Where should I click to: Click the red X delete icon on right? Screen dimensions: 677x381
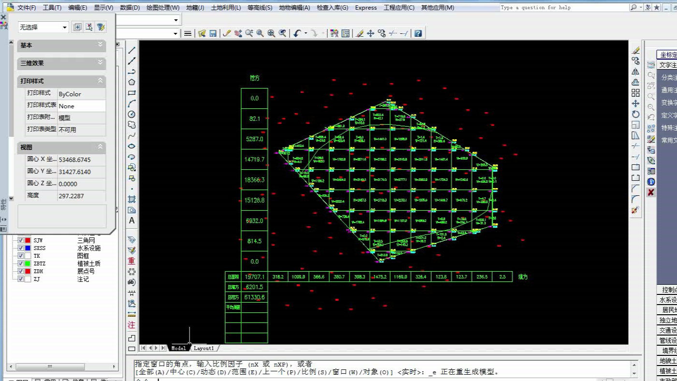(x=651, y=192)
